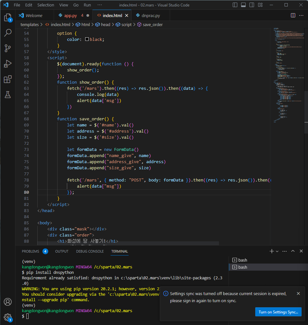Close the index.html editor tab

click(x=127, y=15)
